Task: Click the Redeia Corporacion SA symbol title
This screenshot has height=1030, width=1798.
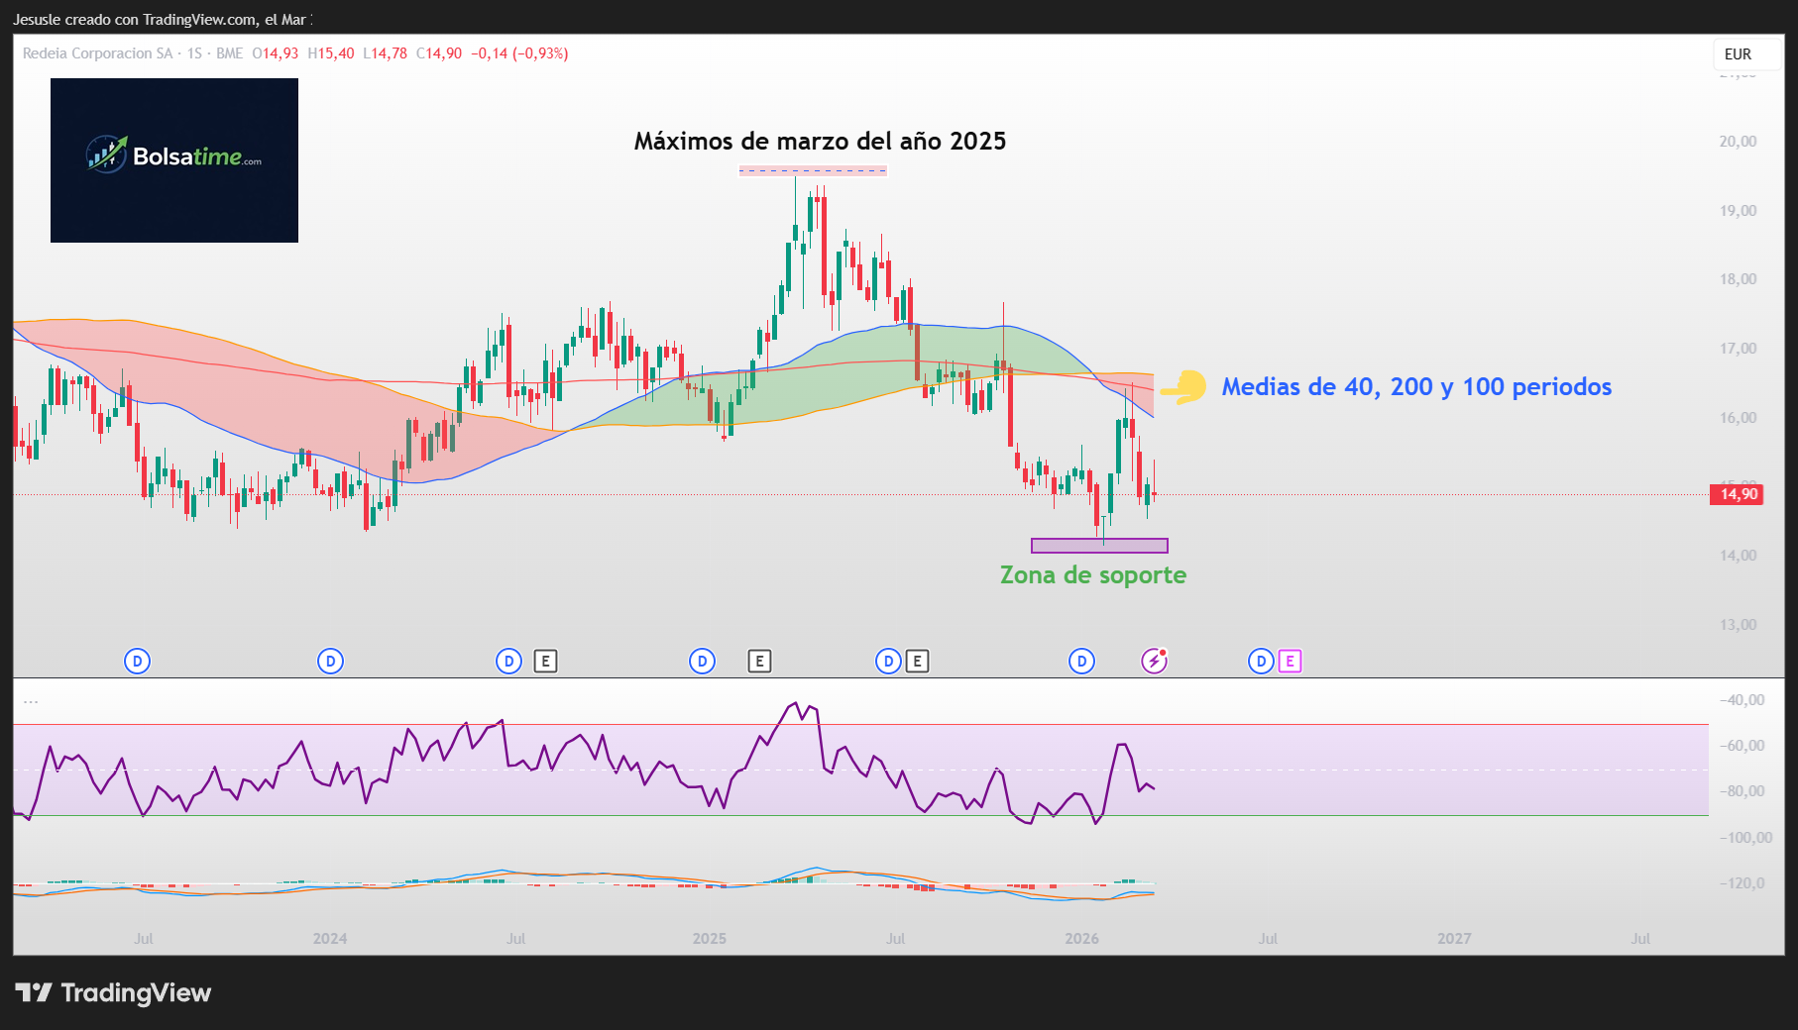Action: [97, 53]
